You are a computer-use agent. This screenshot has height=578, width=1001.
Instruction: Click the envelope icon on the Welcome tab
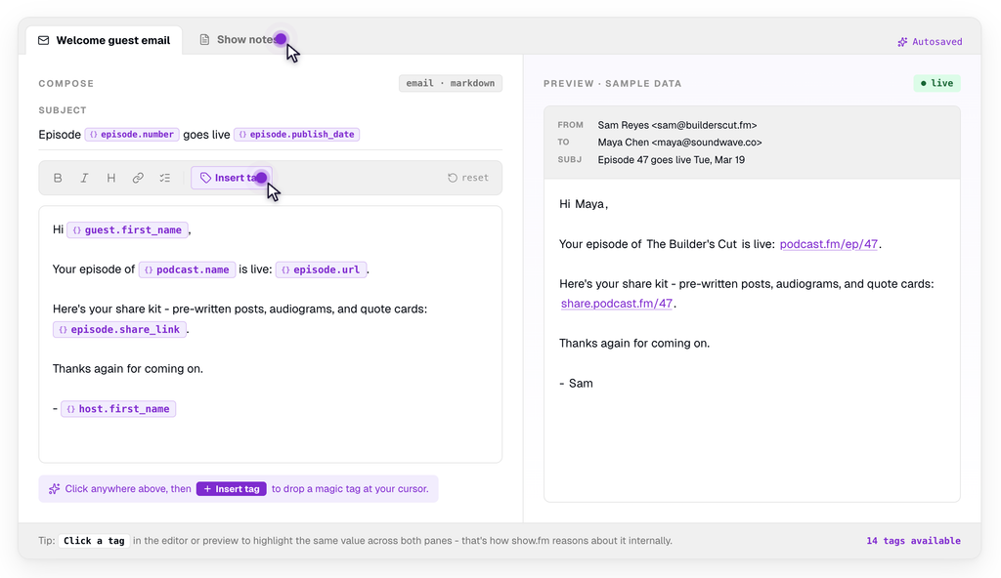43,41
